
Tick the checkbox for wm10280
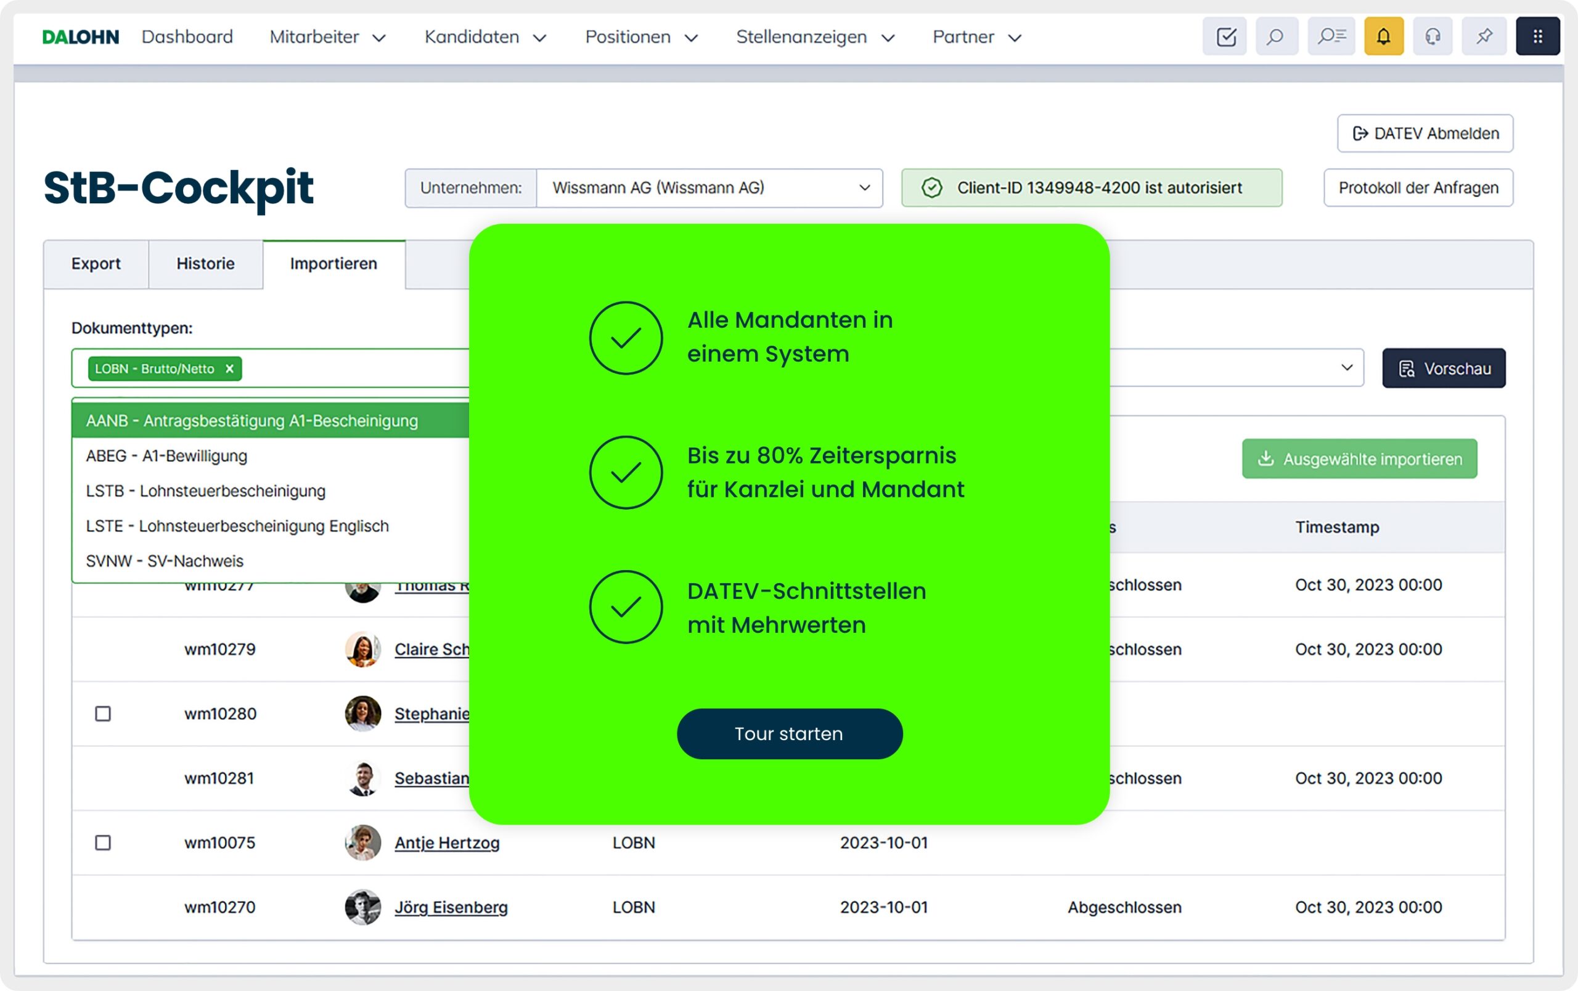[x=103, y=713]
